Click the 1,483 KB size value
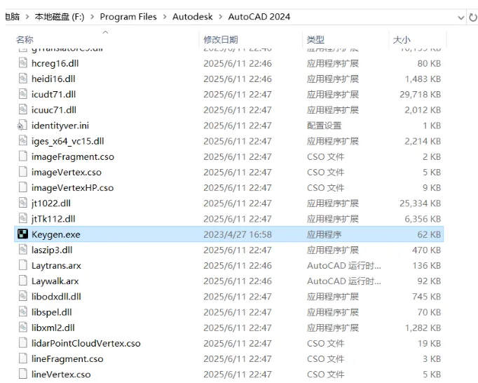 coord(423,79)
